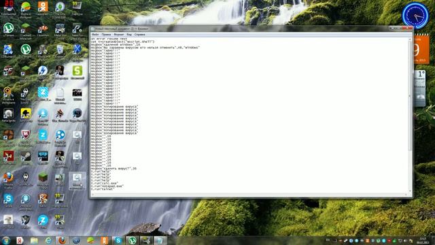
Task: Open File Explorer folder on taskbar
Action: [x=34, y=240]
